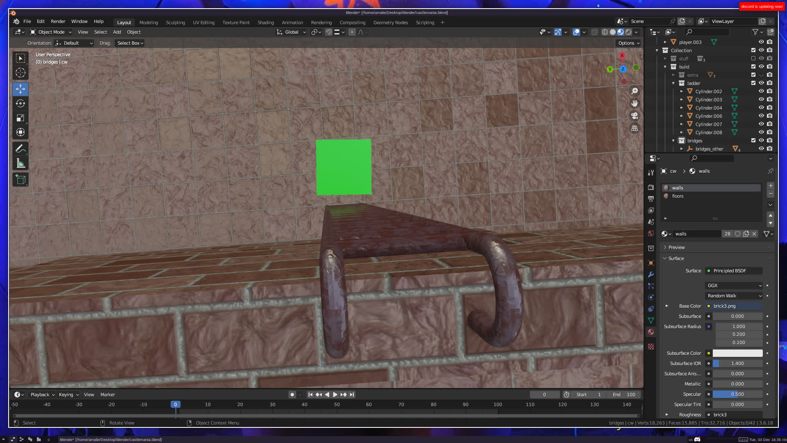Hide Cylinder.004 with eye icon
The image size is (787, 443).
[761, 108]
